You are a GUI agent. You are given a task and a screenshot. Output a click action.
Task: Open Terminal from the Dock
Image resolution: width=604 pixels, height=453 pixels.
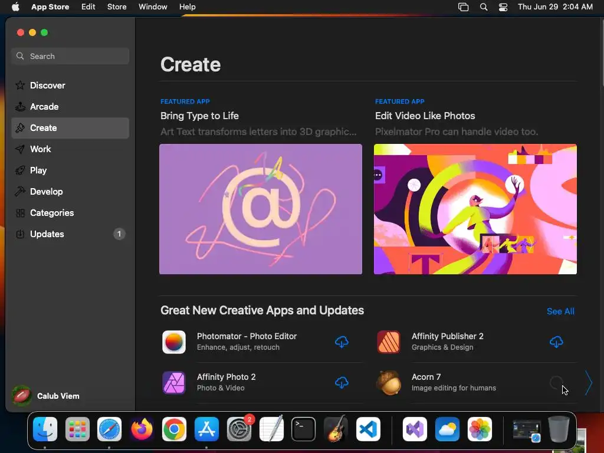(304, 429)
